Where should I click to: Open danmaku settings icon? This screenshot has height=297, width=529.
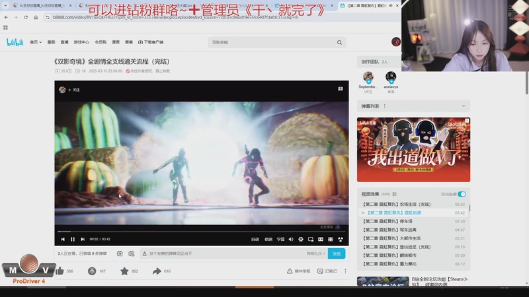click(x=131, y=253)
